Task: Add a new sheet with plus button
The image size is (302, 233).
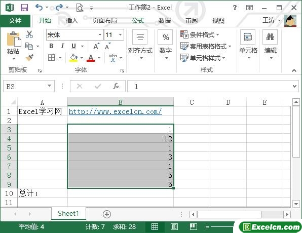Action: click(107, 214)
